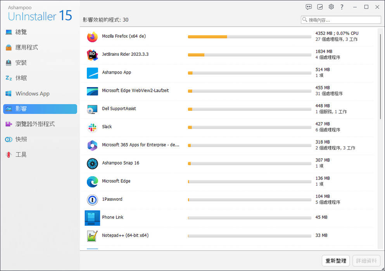Open the 瀏覽器外掛程式 section

[x=35, y=124]
